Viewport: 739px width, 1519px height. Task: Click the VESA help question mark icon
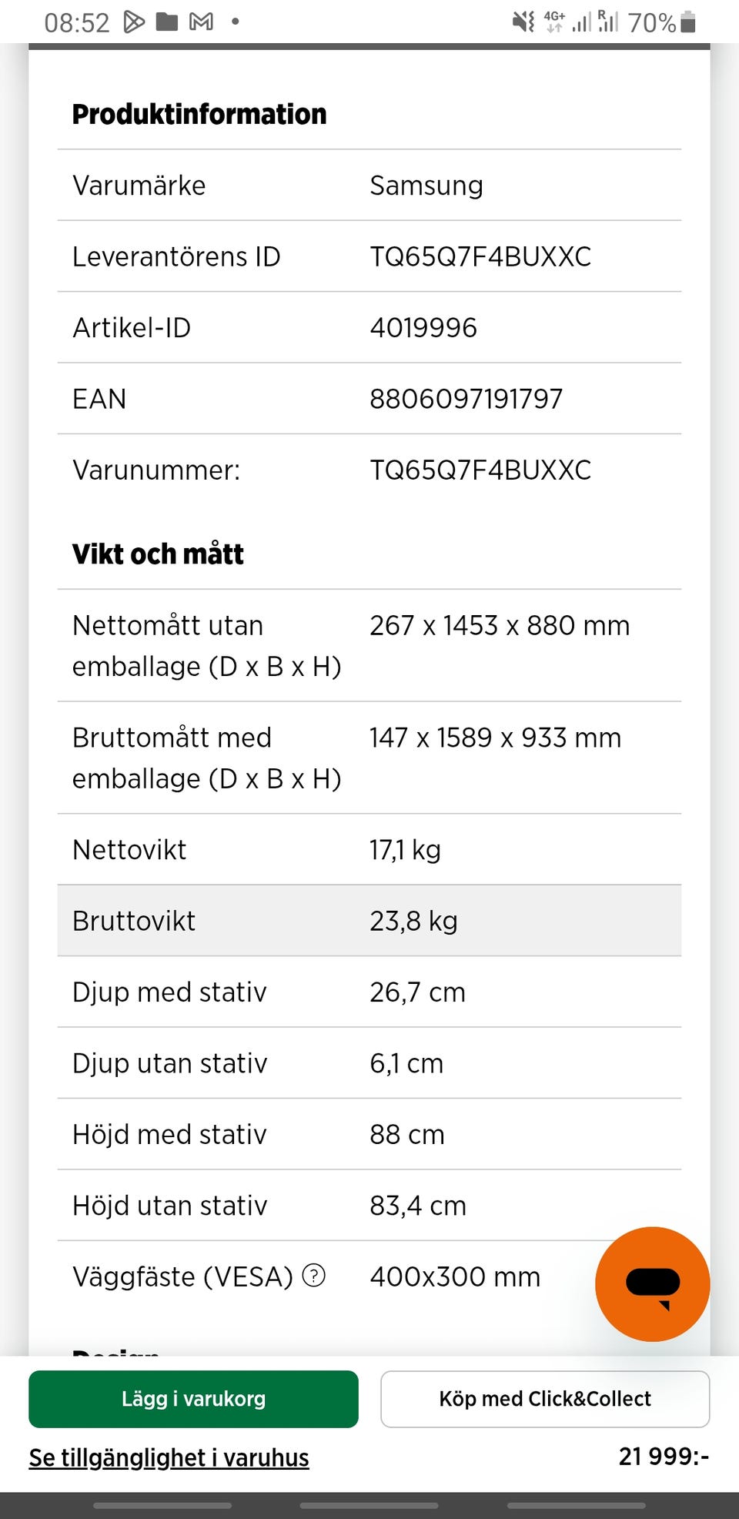[x=313, y=1276]
